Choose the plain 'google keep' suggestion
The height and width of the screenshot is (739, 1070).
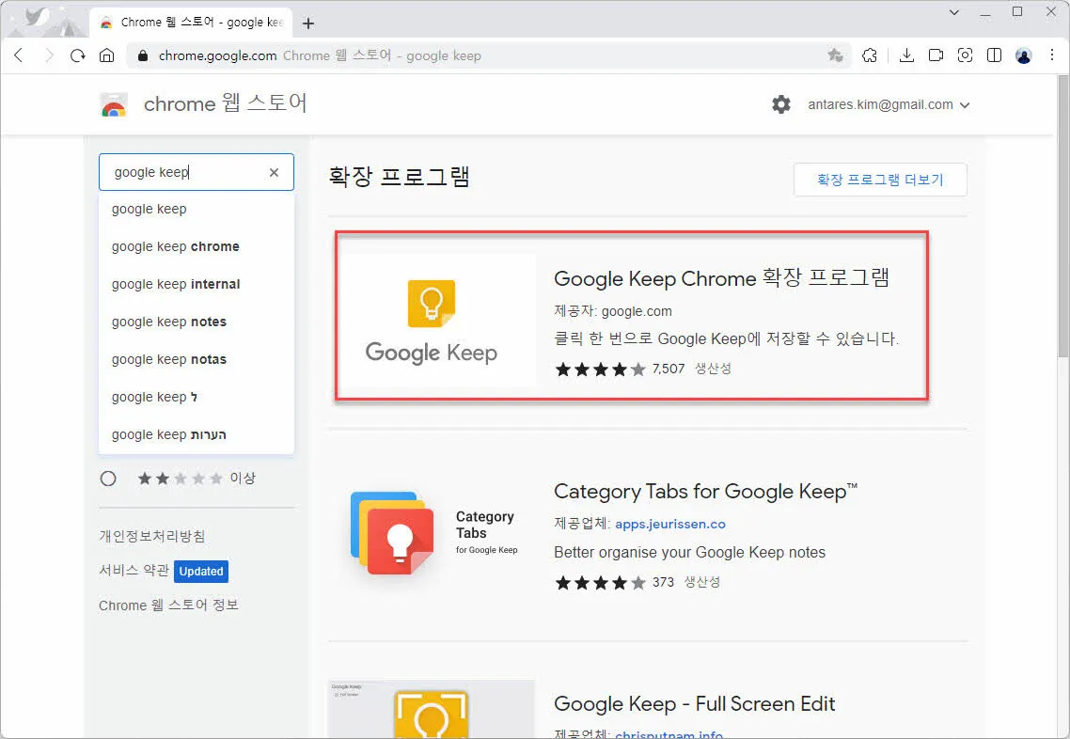[197, 209]
